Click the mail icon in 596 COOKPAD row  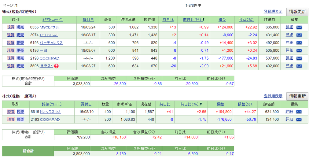coord(299,58)
